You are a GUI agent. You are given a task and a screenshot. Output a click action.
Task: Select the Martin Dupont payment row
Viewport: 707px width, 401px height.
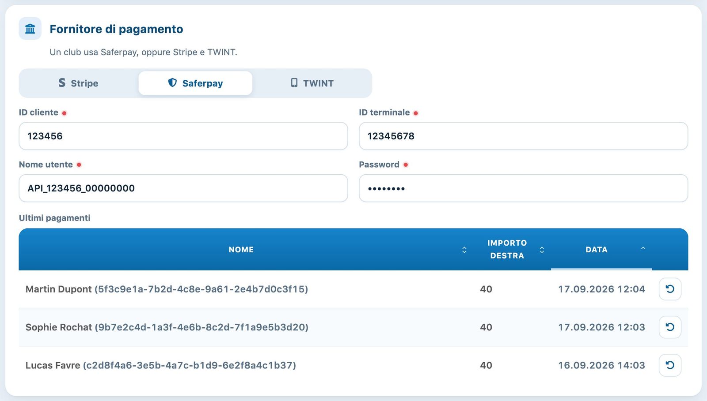(x=353, y=289)
